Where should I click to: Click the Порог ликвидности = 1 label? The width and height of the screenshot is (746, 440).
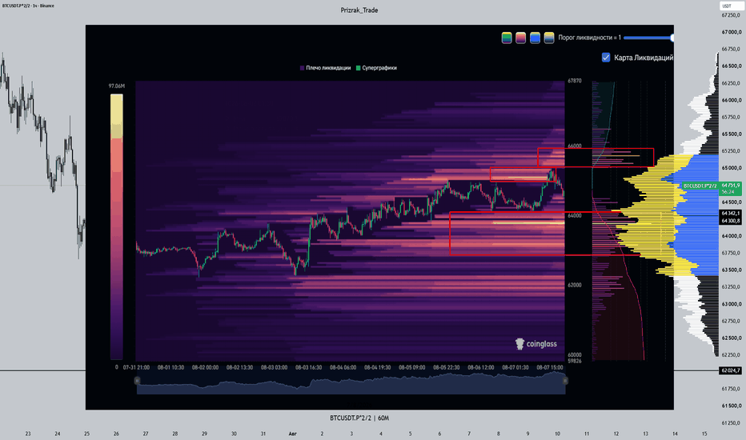pyautogui.click(x=589, y=38)
